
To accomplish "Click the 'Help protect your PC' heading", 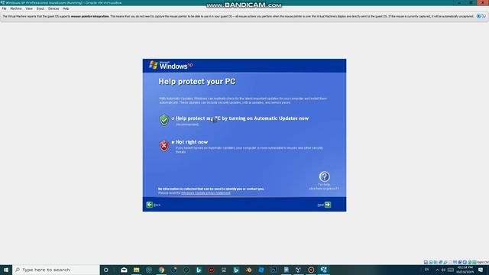I will coord(197,82).
